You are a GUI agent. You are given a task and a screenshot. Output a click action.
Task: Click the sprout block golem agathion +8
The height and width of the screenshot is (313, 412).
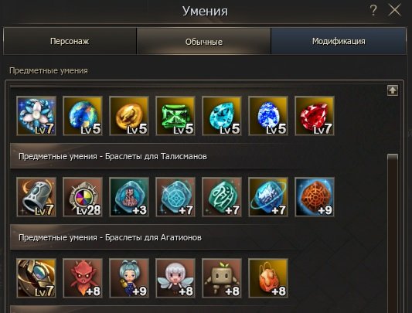pos(222,278)
